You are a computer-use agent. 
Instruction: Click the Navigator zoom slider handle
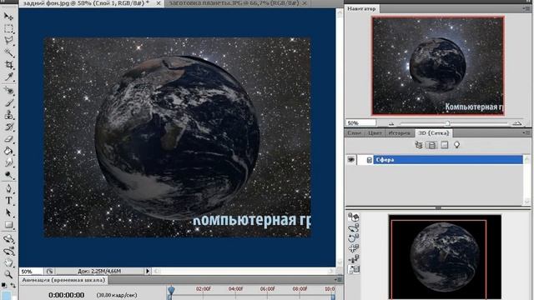pos(448,123)
